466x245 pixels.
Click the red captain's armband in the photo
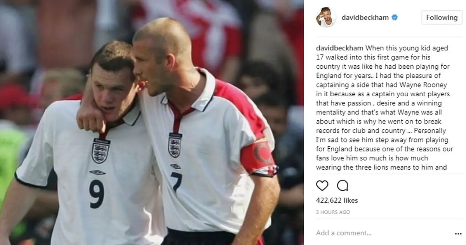258,156
